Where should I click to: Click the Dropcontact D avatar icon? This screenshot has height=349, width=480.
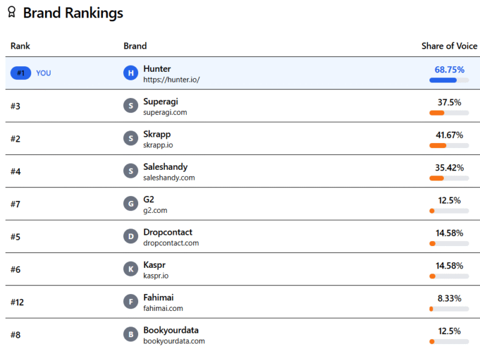coord(130,237)
